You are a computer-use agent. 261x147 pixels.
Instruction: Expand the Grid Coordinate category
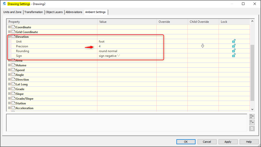tap(9, 32)
